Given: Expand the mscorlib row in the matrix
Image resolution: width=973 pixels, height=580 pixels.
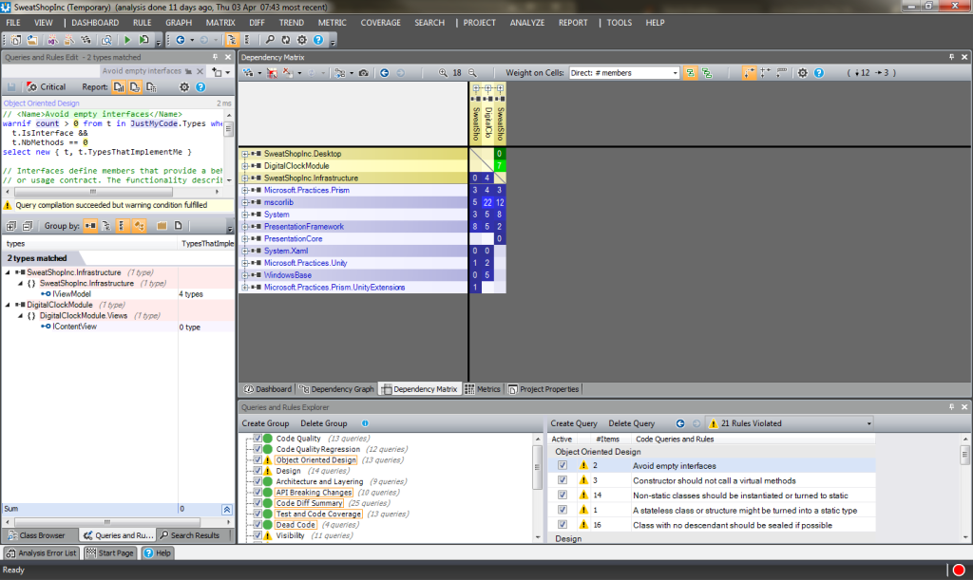Looking at the screenshot, I should coord(245,202).
